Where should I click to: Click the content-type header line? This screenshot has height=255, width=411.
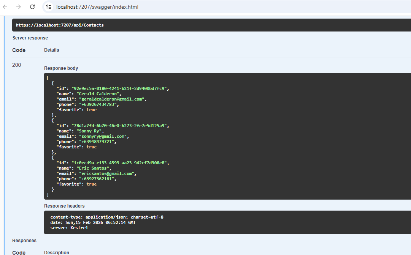coord(107,217)
